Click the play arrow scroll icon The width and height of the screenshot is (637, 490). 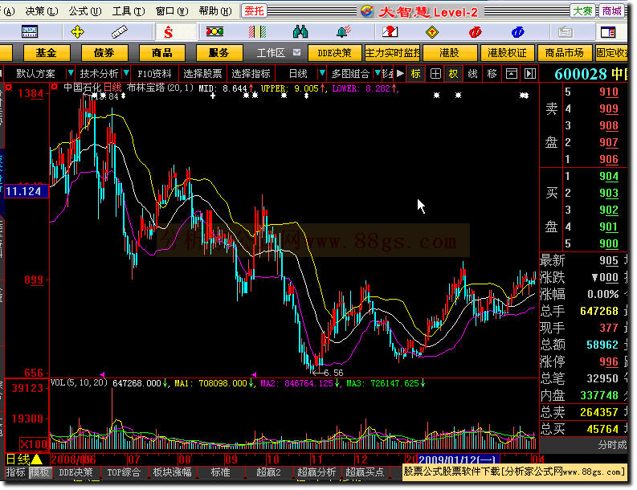(400, 74)
